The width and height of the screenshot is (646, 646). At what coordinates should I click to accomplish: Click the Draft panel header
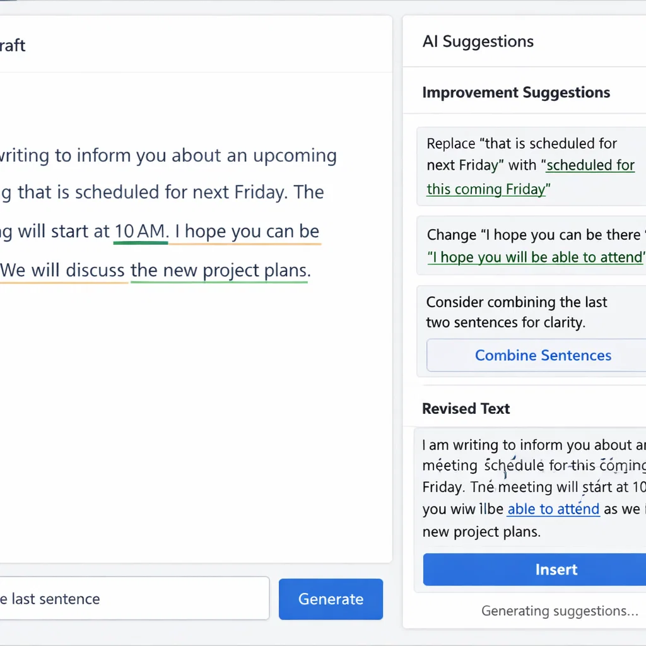point(13,45)
